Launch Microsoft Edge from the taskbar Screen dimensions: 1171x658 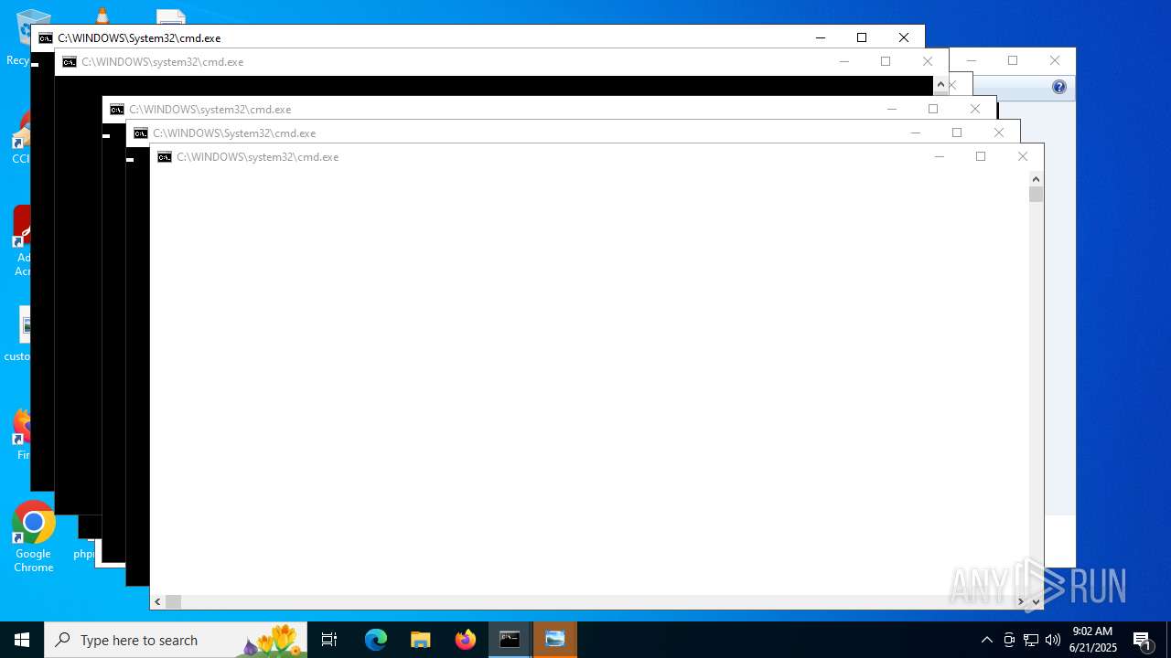(x=376, y=640)
